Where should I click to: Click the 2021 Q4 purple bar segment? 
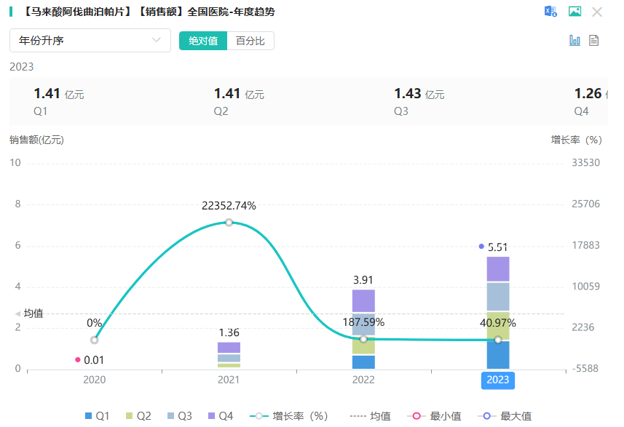[229, 348]
